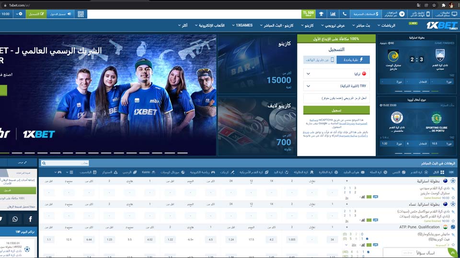Click the green تسجيل register button in form
The height and width of the screenshot is (258, 460).
[x=336, y=110]
